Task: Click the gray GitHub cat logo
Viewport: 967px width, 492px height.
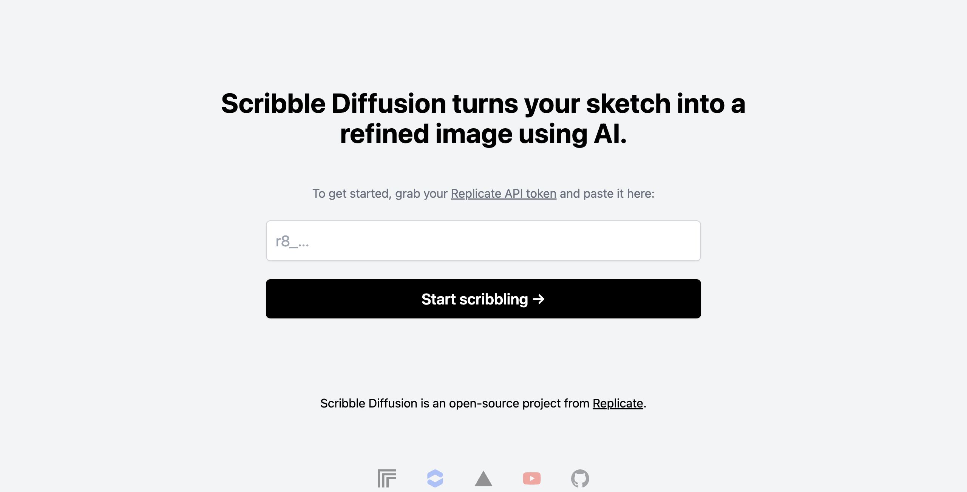Action: [580, 478]
